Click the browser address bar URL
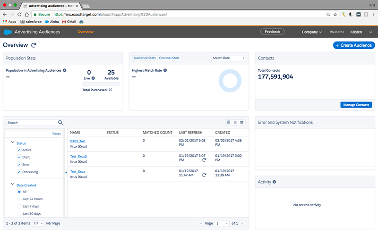378x236 pixels. click(x=110, y=15)
